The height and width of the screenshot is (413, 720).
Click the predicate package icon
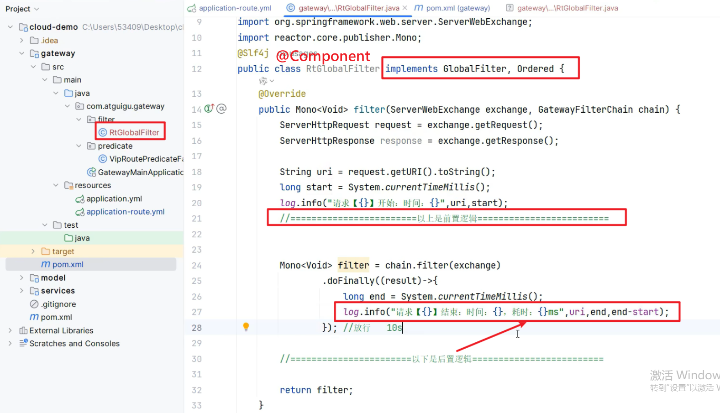(91, 146)
